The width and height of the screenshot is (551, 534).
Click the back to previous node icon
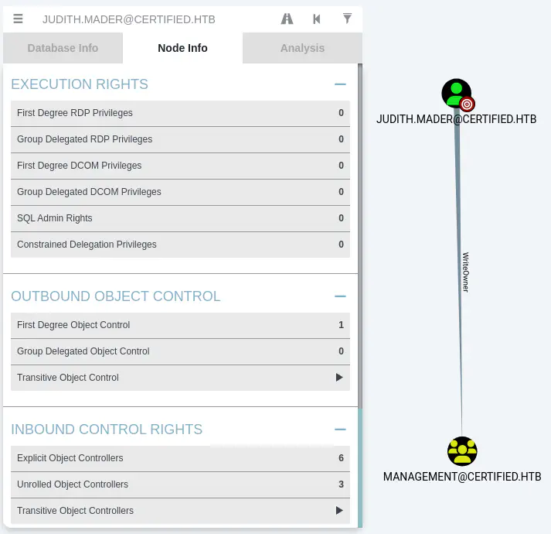[x=317, y=19]
